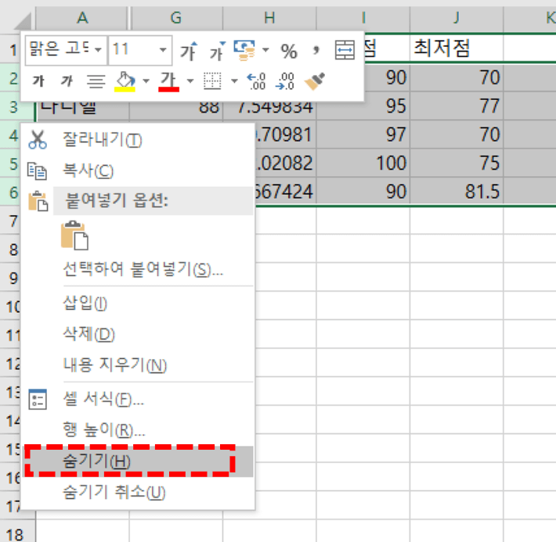The width and height of the screenshot is (556, 542).
Task: Click the borders icon
Action: (212, 81)
